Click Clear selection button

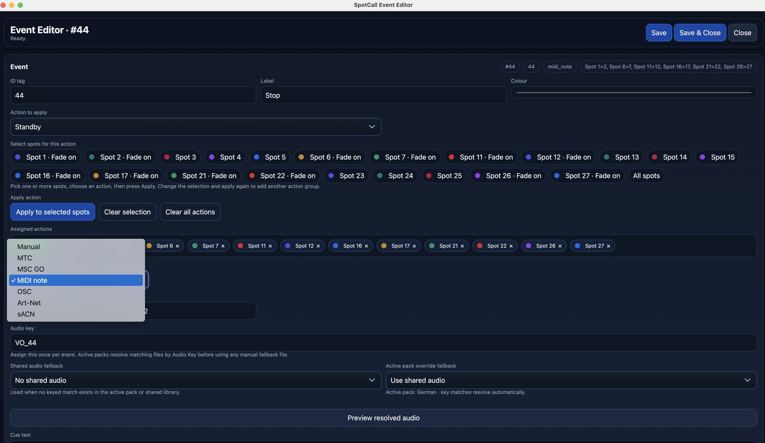127,212
